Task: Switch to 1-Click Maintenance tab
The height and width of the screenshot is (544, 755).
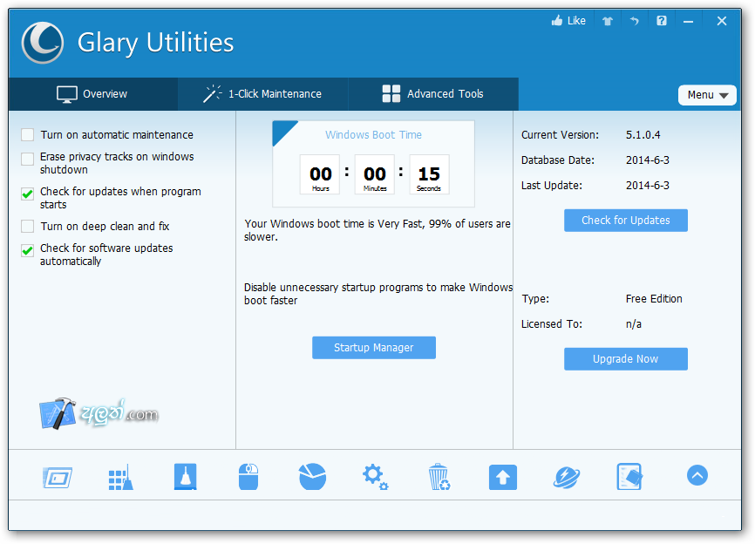Action: pos(263,94)
